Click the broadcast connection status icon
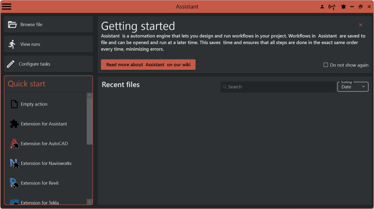 [332, 7]
